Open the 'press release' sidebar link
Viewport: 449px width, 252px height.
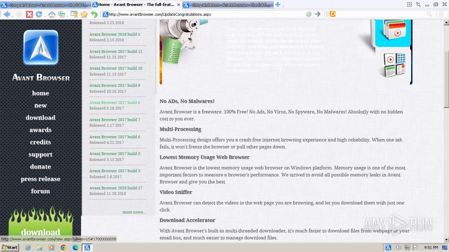(40, 179)
